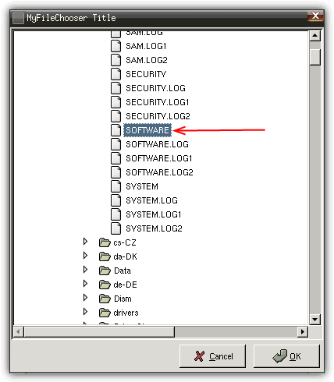
Task: Select the Data folder name
Action: tap(123, 271)
